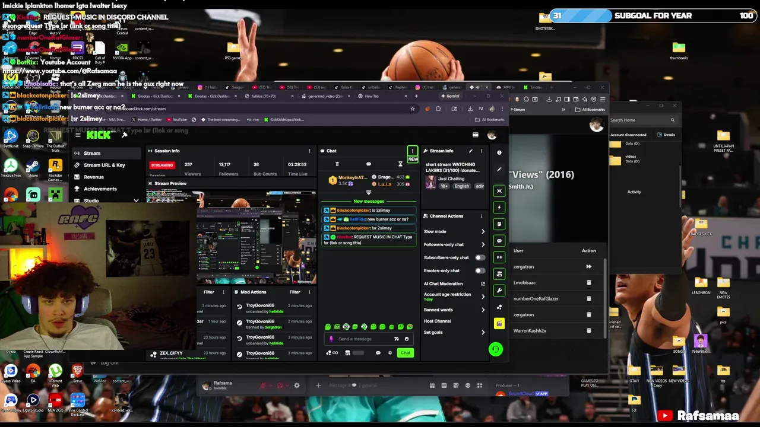Viewport: 760px width, 427px height.
Task: Open Stream info three-dot menu
Action: (x=482, y=151)
